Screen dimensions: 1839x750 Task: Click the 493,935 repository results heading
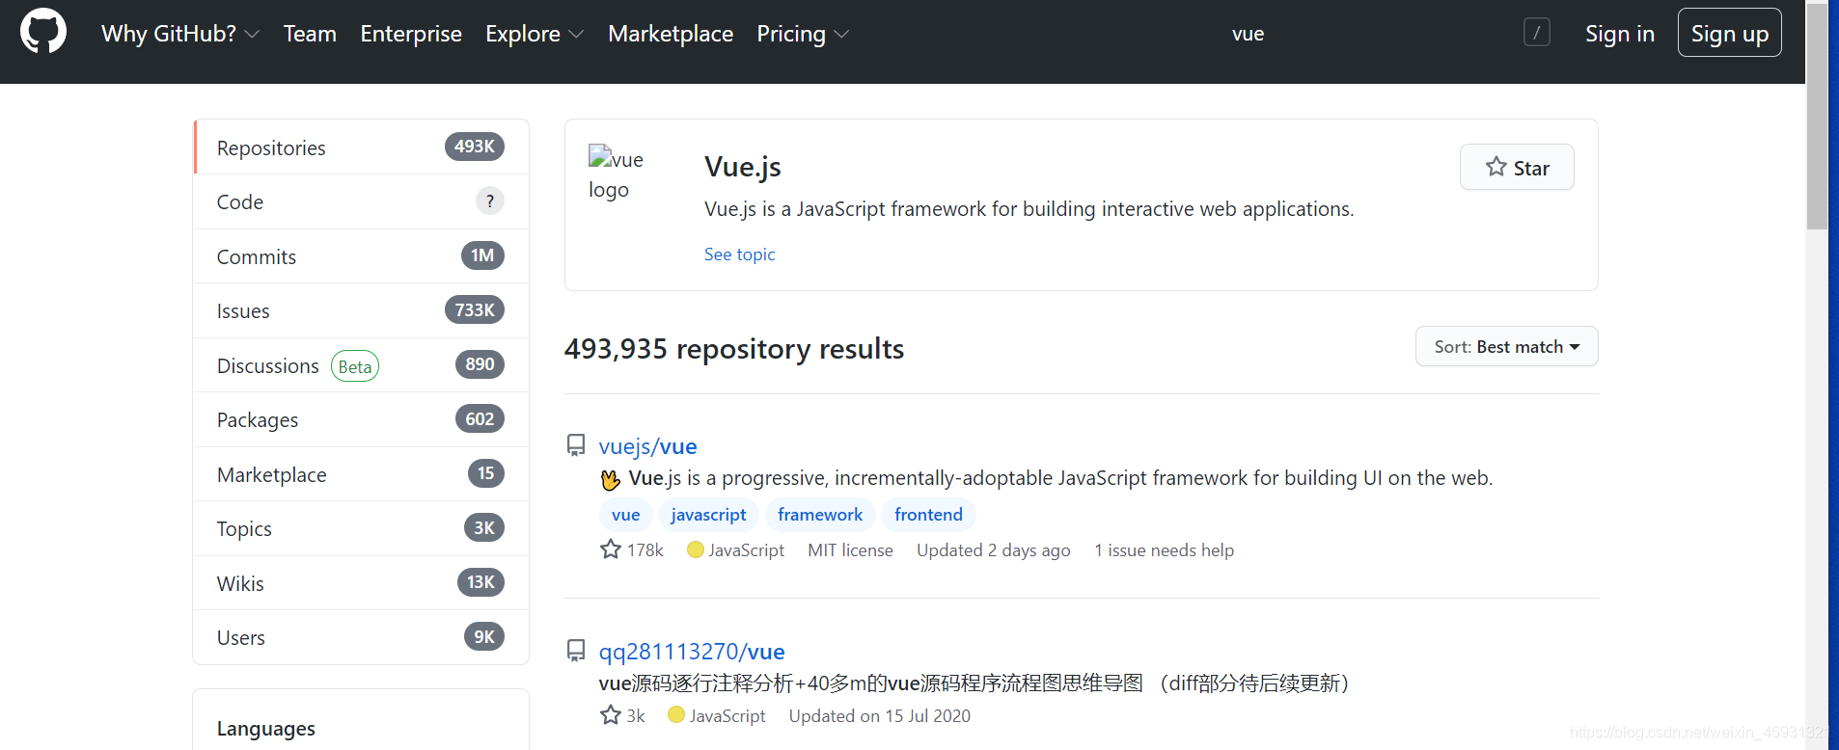[734, 349]
